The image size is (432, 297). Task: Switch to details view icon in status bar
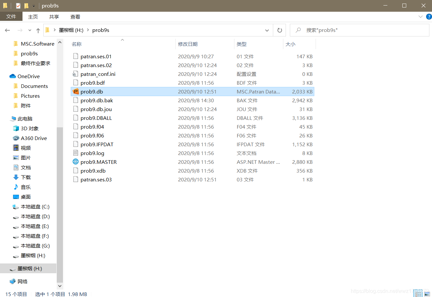pyautogui.click(x=418, y=294)
